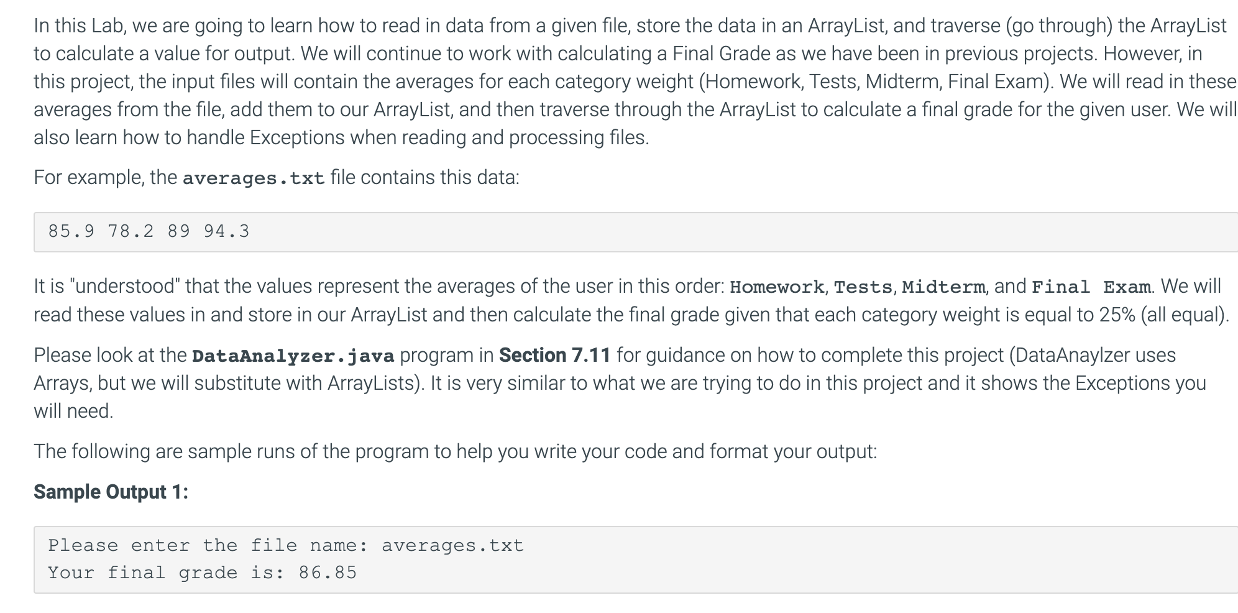The image size is (1238, 613).
Task: Click the bold Homework label
Action: (x=777, y=287)
